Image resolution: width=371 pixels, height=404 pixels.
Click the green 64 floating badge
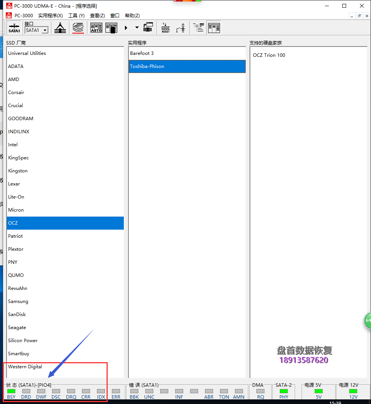(368, 320)
